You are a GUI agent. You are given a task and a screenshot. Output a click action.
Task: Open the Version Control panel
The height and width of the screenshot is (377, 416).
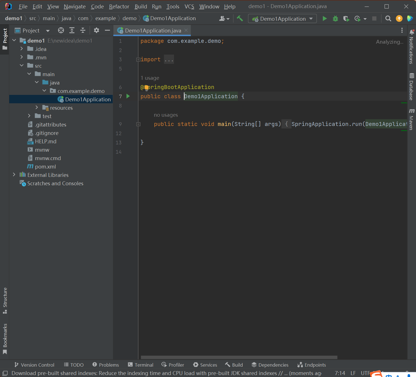point(34,365)
